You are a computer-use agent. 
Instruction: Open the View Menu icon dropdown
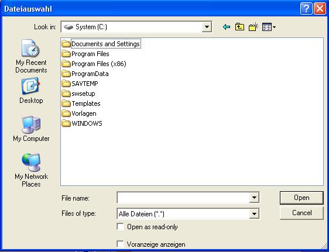point(269,27)
